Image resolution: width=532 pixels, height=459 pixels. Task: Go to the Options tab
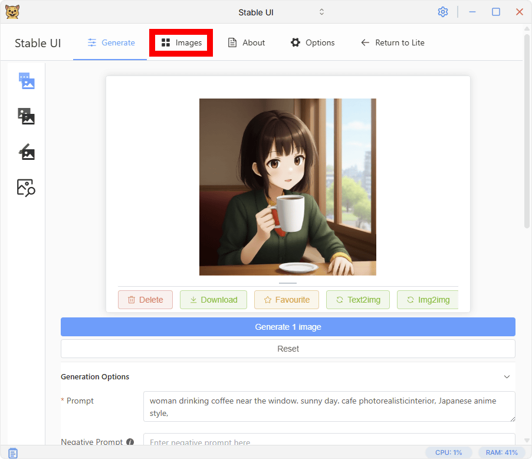click(313, 42)
